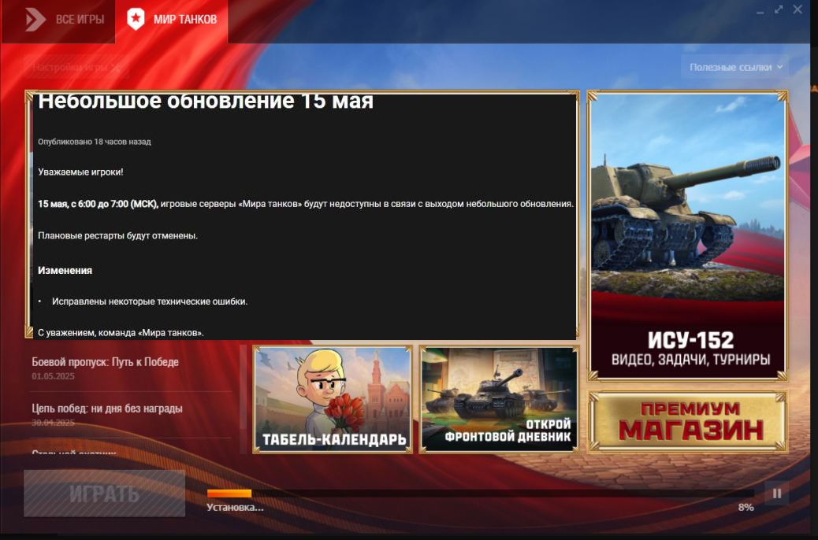Screen dimensions: 818x540
Task: Click the Плановые рестарты будут отменены line
Action: (118, 235)
